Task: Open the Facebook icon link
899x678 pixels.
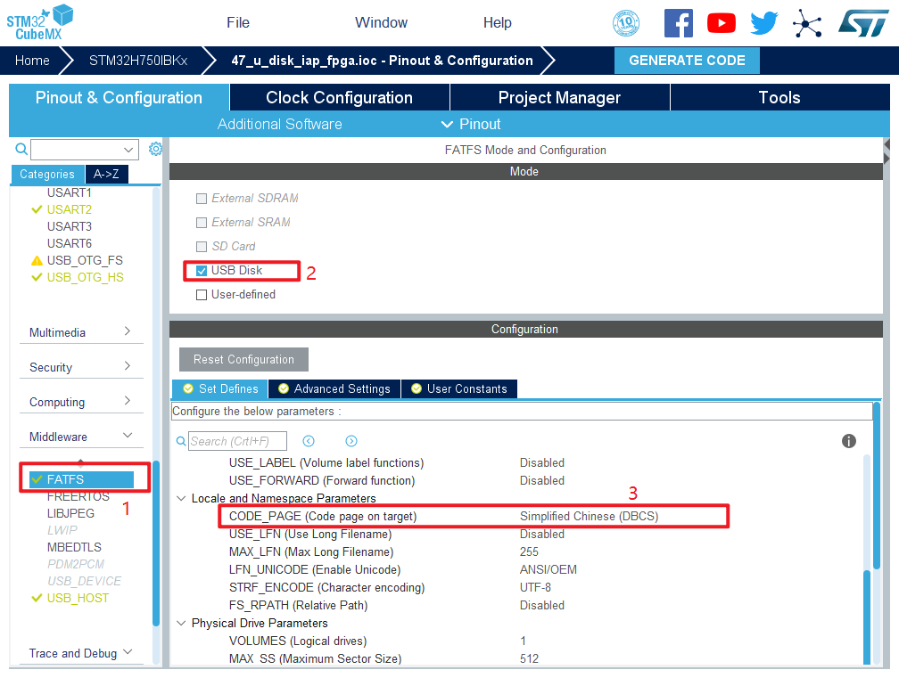Action: [679, 23]
